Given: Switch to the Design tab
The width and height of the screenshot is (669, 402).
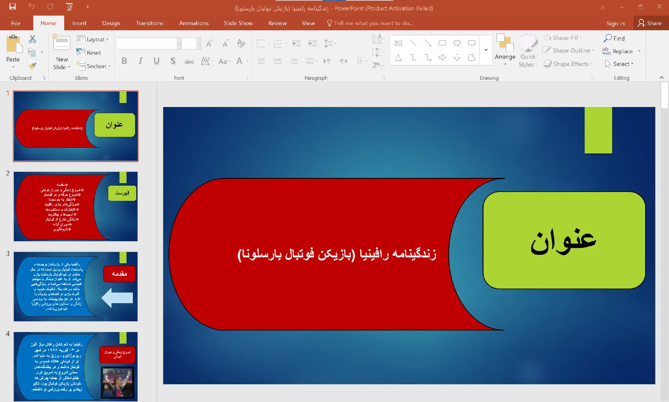Looking at the screenshot, I should pyautogui.click(x=111, y=23).
